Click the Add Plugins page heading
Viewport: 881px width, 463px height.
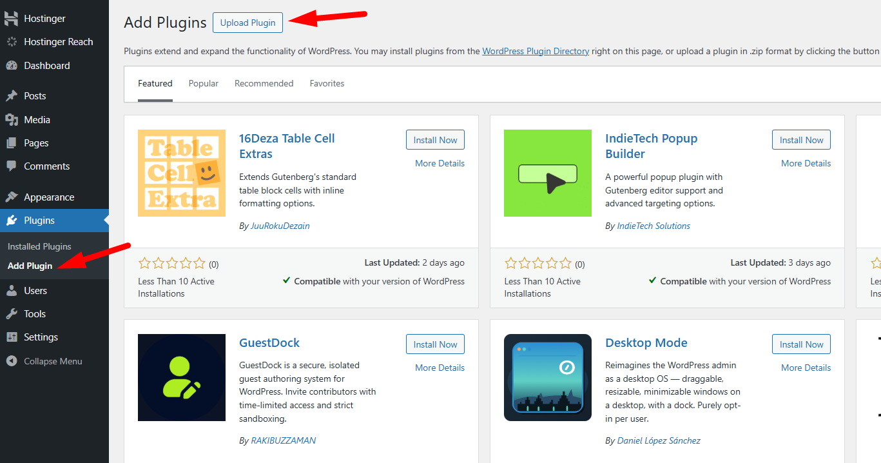[x=165, y=23]
